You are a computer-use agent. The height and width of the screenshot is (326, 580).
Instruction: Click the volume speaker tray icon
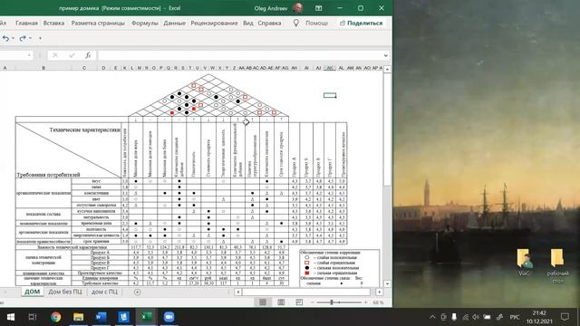coord(476,317)
